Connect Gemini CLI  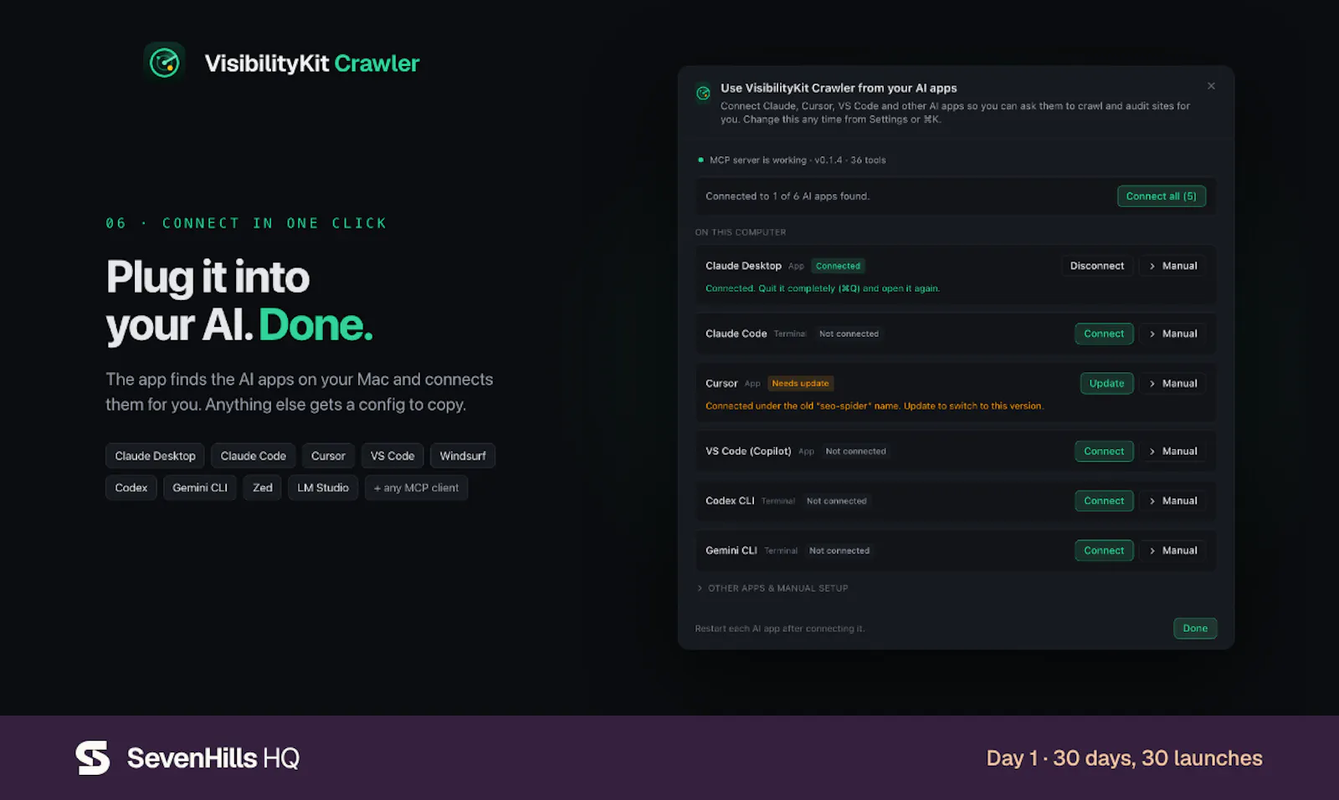coord(1104,551)
